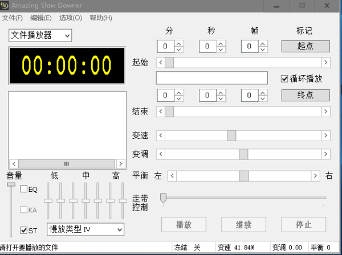Image resolution: width=342 pixels, height=255 pixels.
Task: Click the 变调 pitch slider thumb
Action: [x=243, y=154]
